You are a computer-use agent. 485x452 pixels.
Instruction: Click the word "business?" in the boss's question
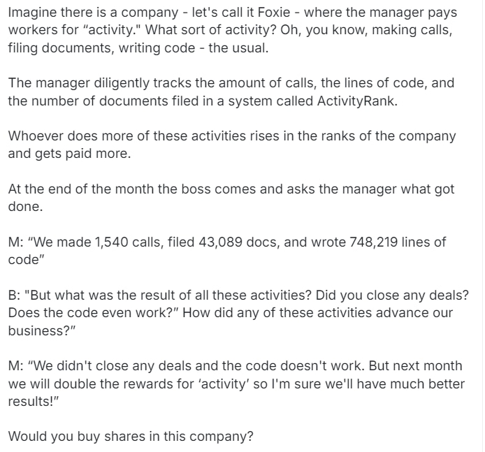pyautogui.click(x=41, y=331)
